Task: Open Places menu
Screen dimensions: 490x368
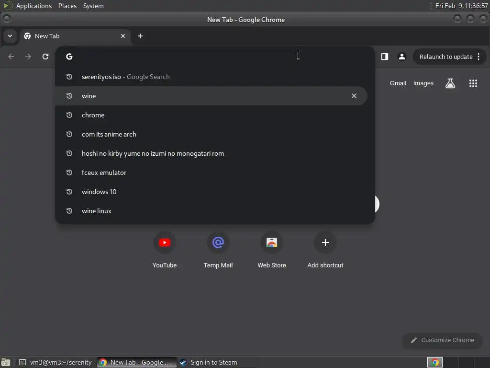Action: 67,6
